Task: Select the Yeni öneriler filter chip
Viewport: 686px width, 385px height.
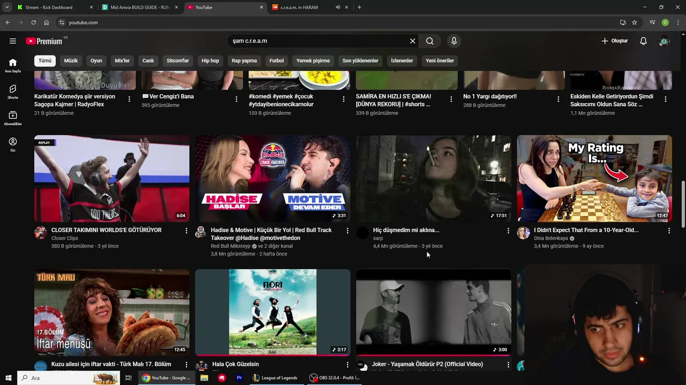Action: pyautogui.click(x=440, y=60)
